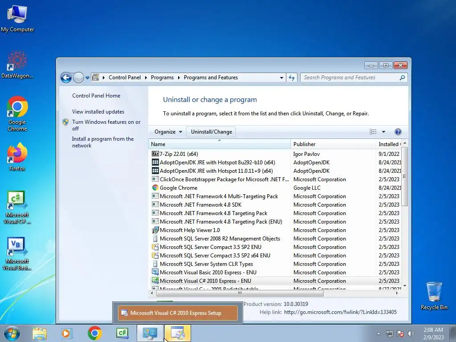Click the Control Panel taskbar button
The width and height of the screenshot is (456, 342).
tap(150, 334)
